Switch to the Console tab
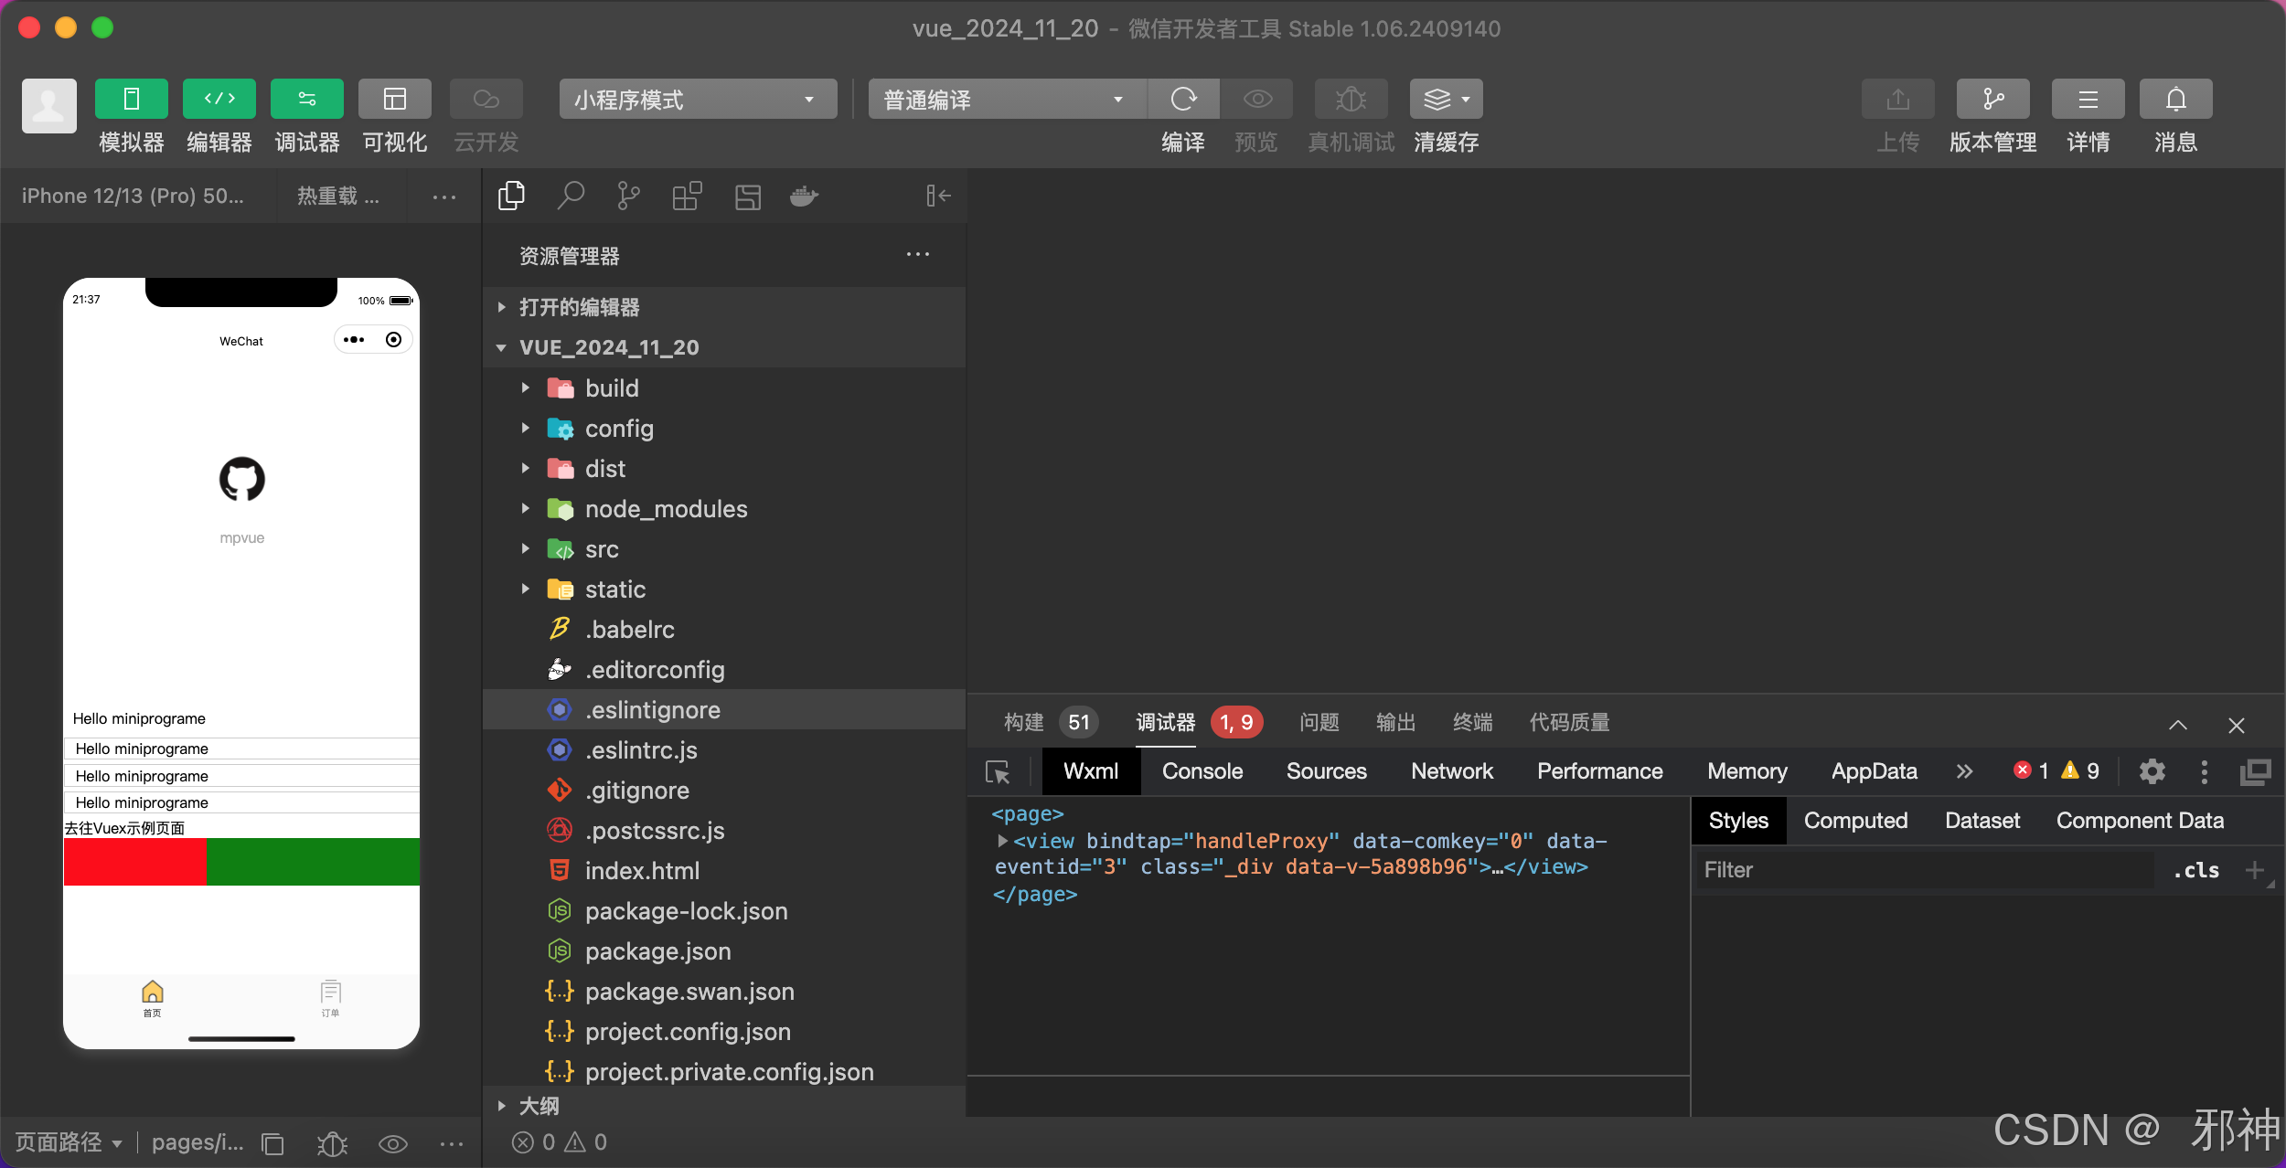This screenshot has width=2286, height=1168. tap(1202, 771)
